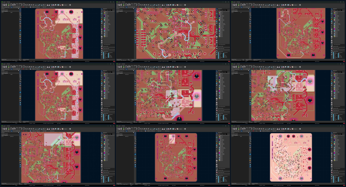
Task: Click Edge.Cuts color swatch in bottom-right window
Action: point(335,151)
